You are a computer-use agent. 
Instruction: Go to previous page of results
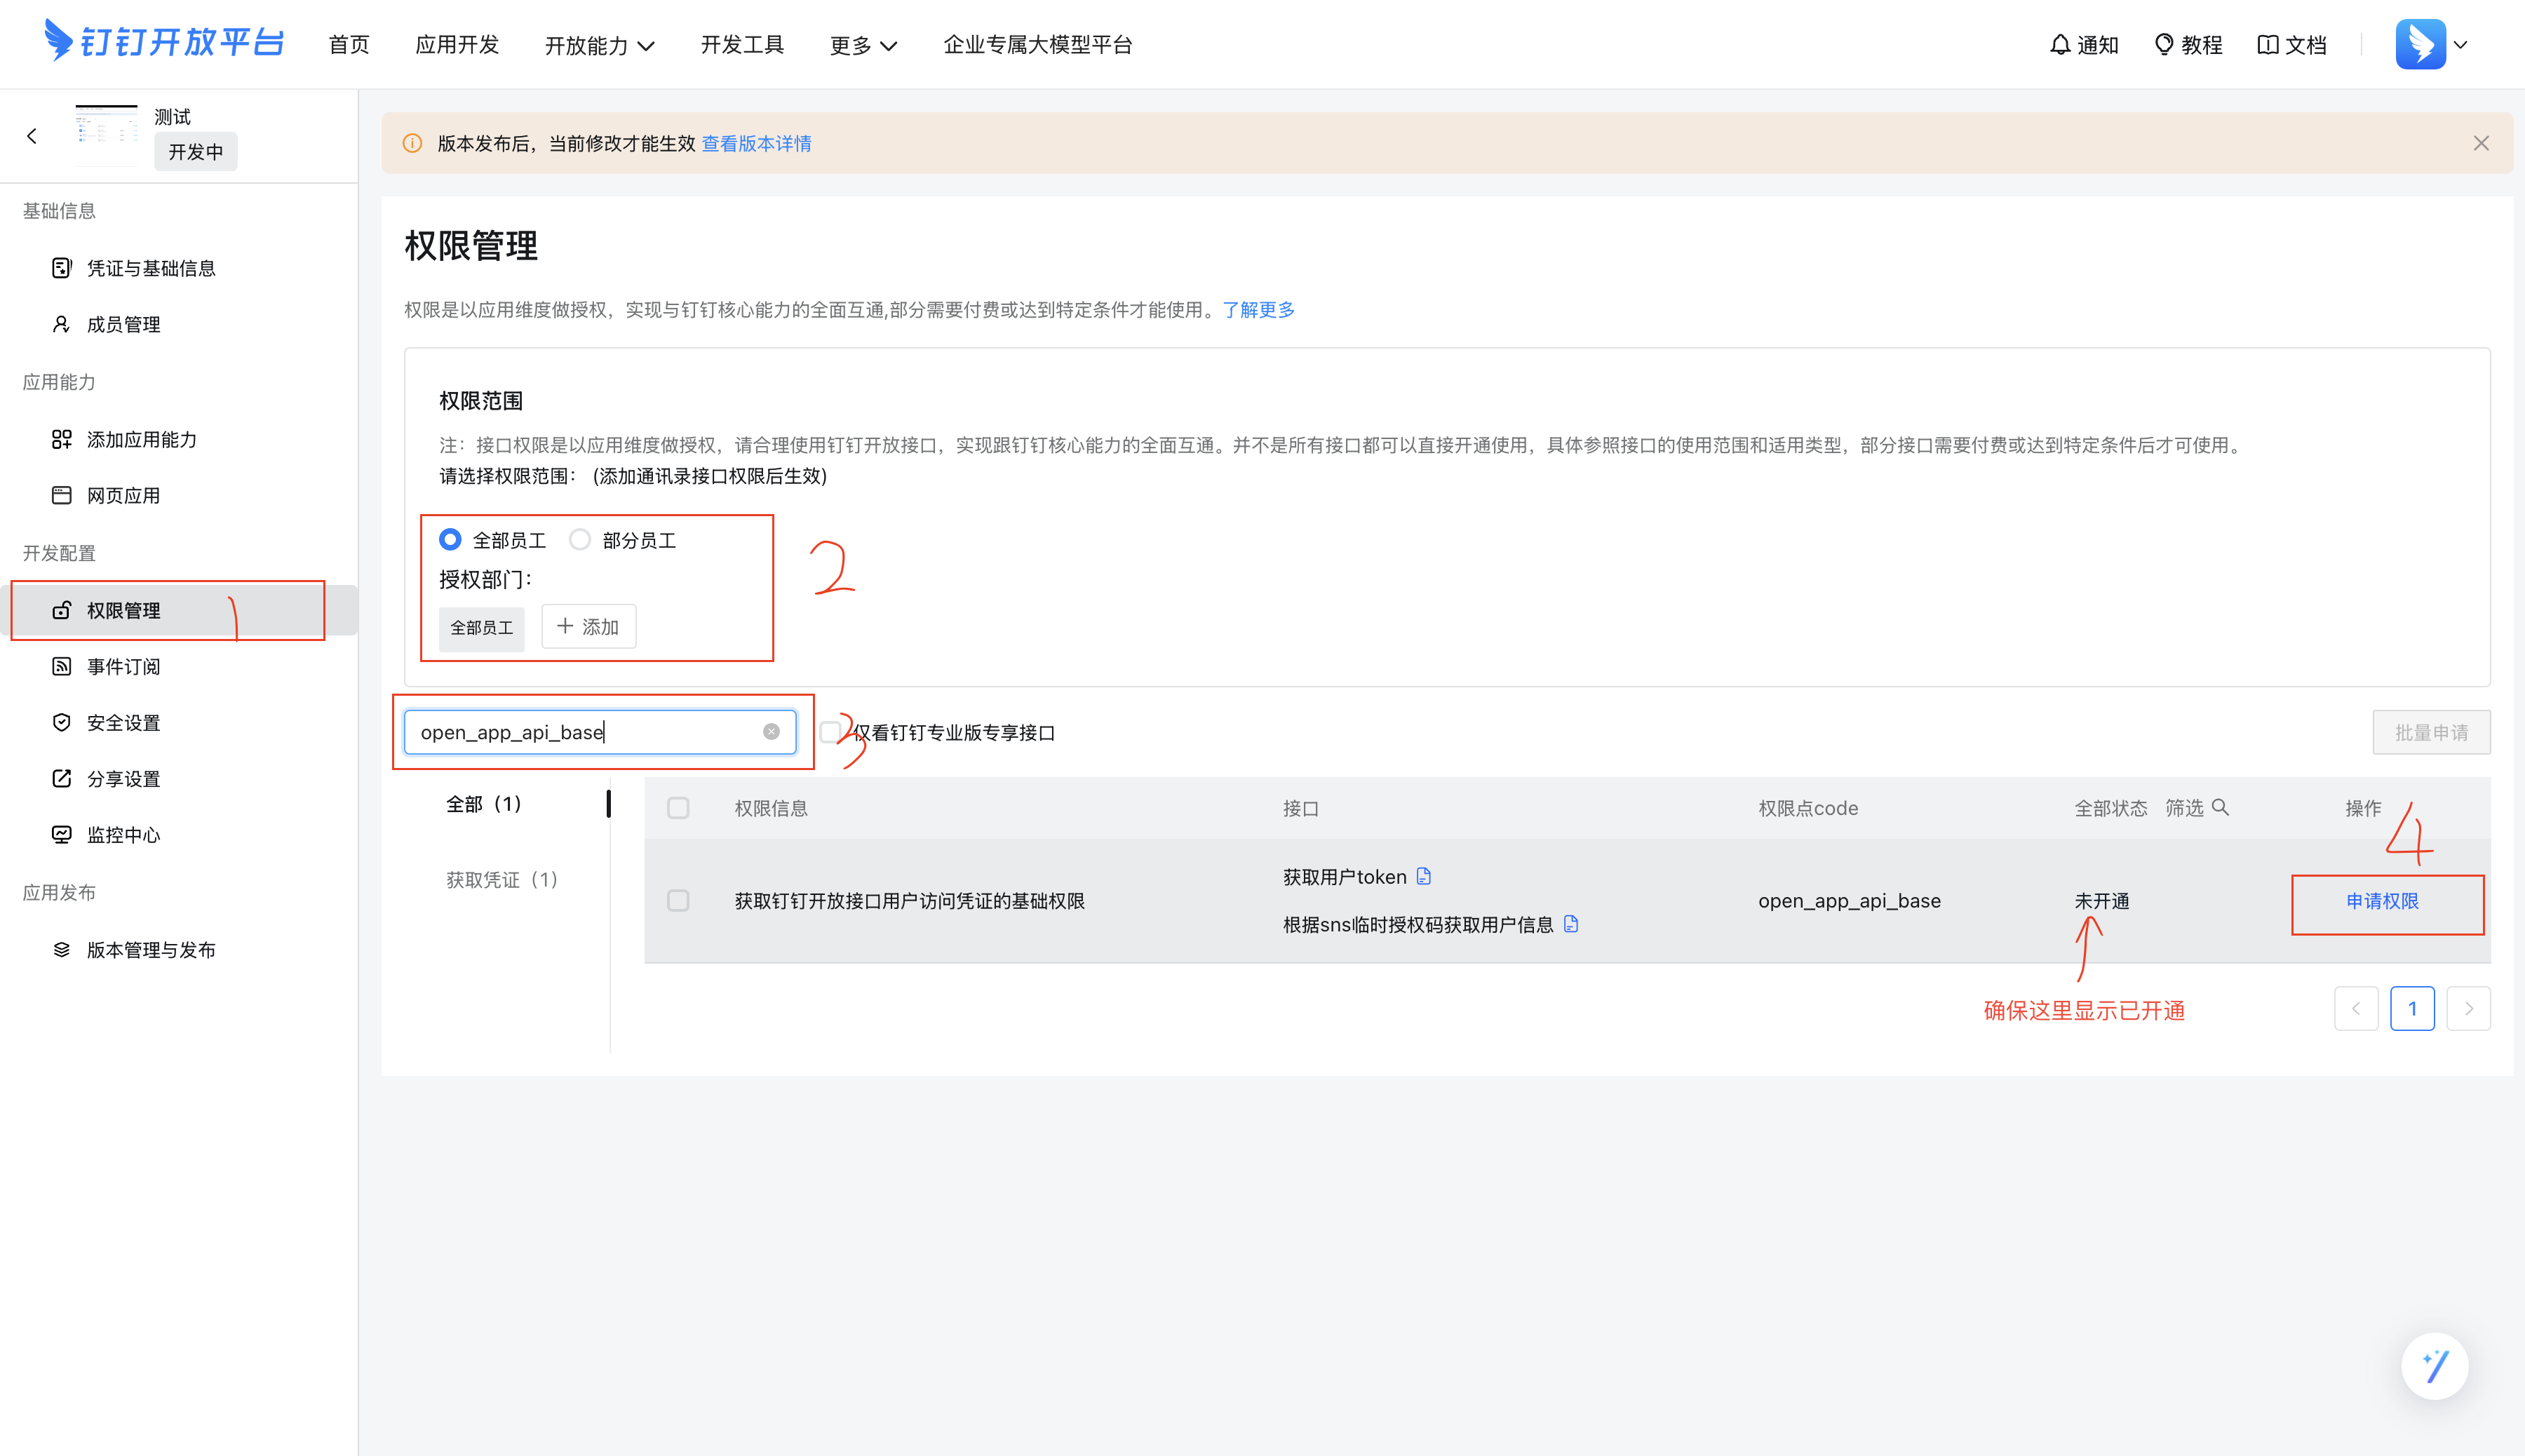coord(2356,1008)
